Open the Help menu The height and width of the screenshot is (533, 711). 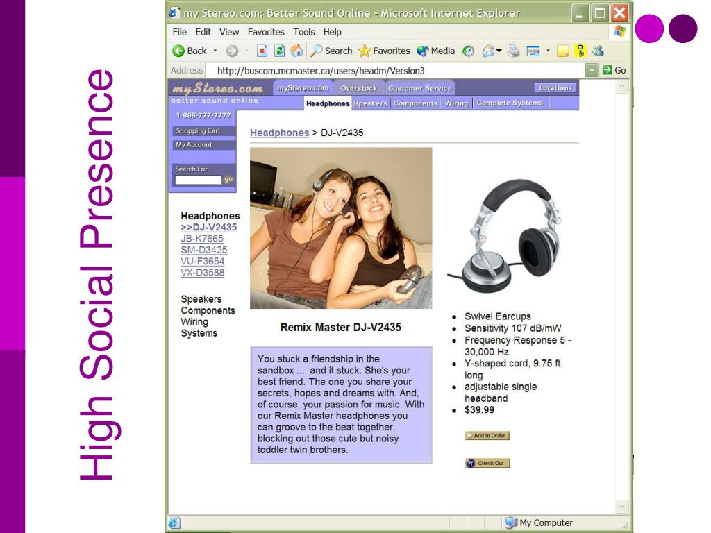point(333,32)
